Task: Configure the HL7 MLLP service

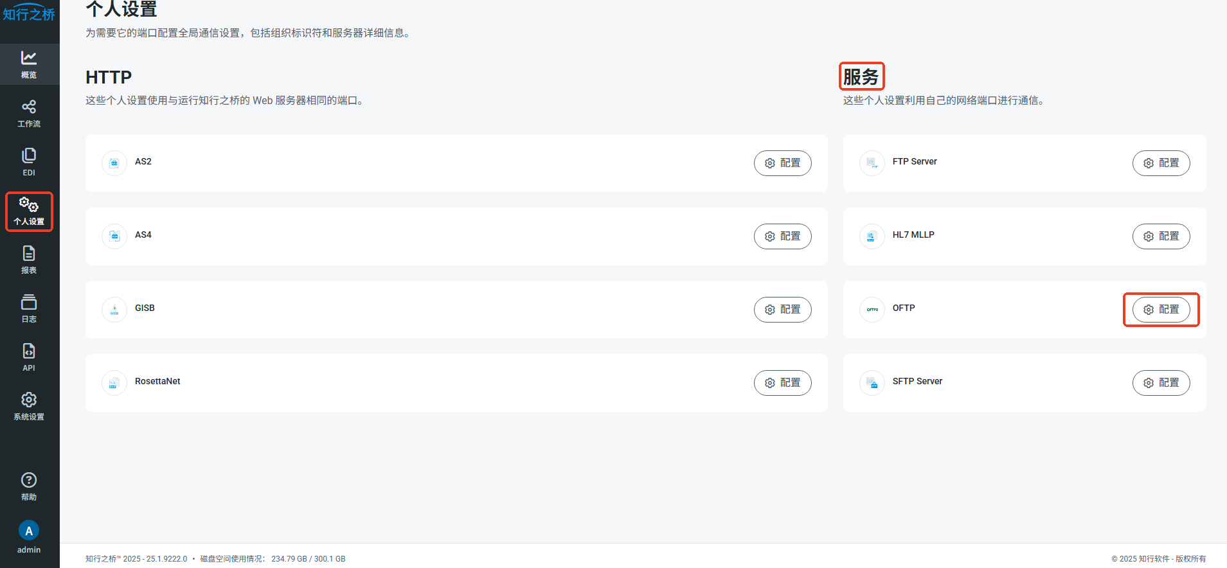Action: [1161, 236]
